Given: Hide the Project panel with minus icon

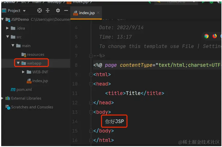Looking at the screenshot, I should tap(66, 10).
